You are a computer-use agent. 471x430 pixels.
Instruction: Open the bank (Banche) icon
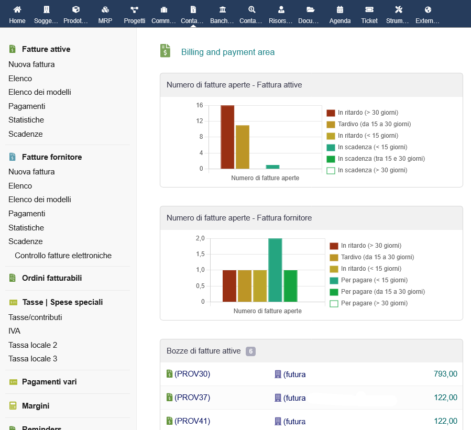(222, 9)
